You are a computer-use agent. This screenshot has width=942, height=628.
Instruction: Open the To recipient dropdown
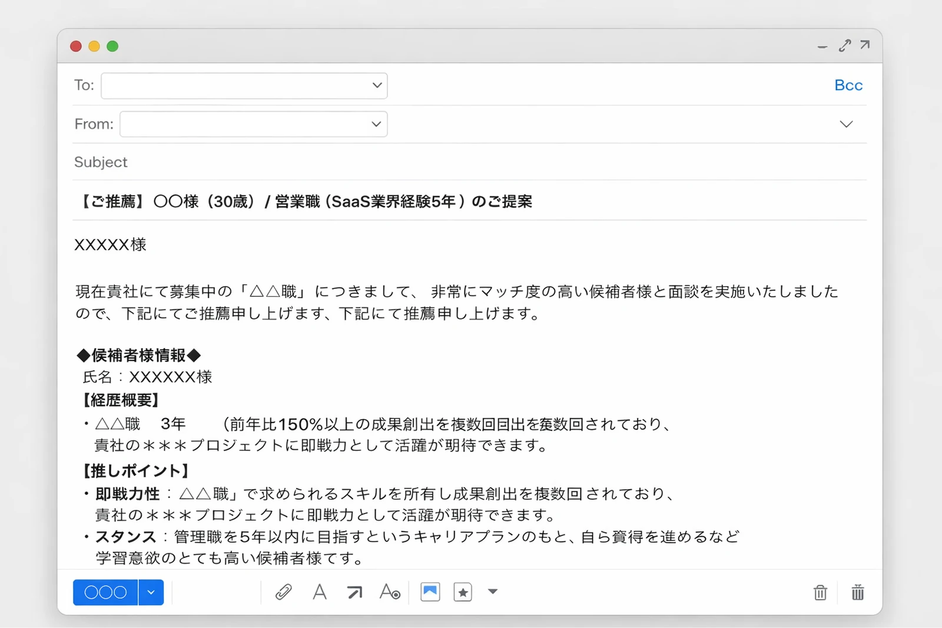(x=377, y=85)
